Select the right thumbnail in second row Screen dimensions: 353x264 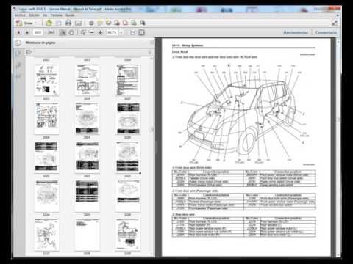(x=128, y=119)
